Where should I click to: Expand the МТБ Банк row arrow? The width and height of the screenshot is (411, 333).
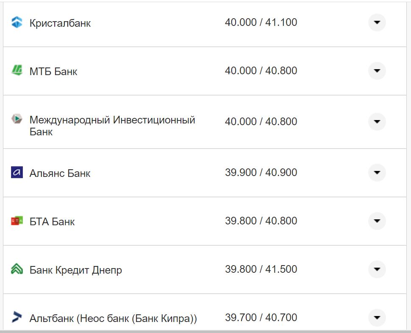tap(377, 70)
